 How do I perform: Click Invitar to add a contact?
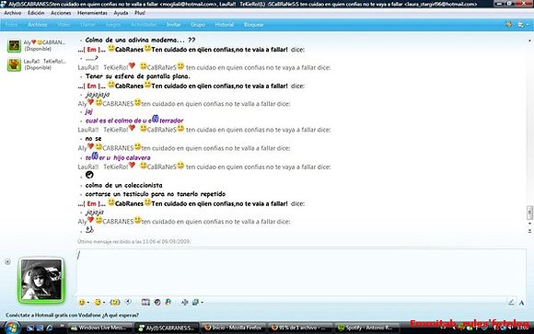tap(174, 25)
